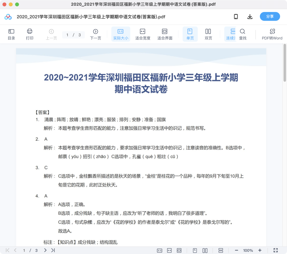Open the 目录 table of contents panel

[x=11, y=34]
